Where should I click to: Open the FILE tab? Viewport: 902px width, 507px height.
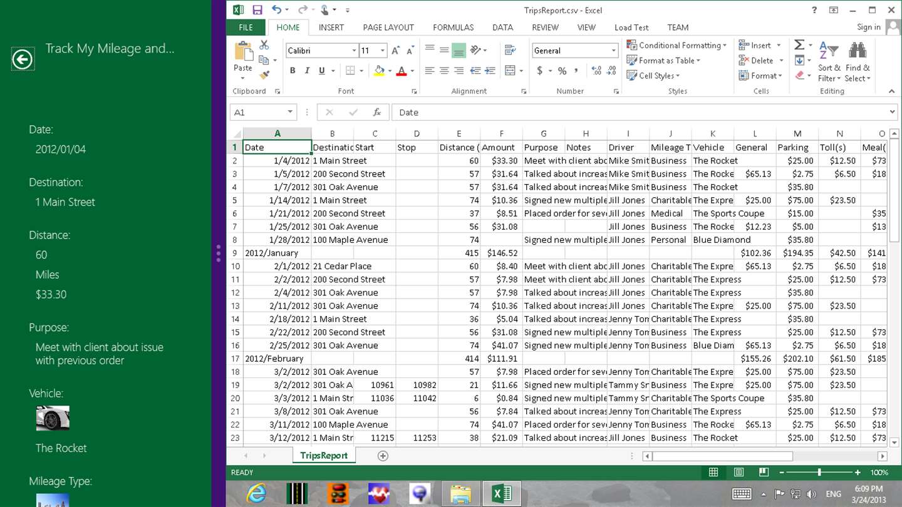click(x=246, y=28)
